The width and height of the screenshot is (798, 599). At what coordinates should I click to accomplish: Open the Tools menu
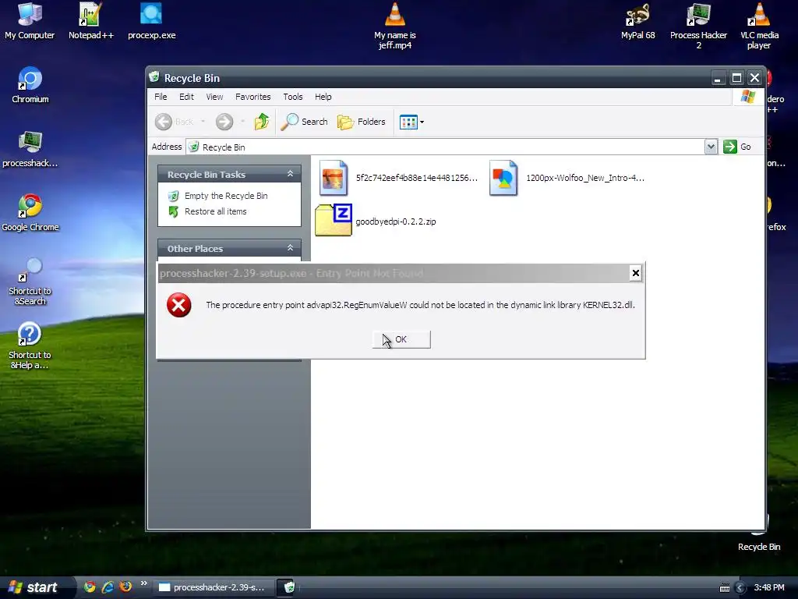coord(293,97)
